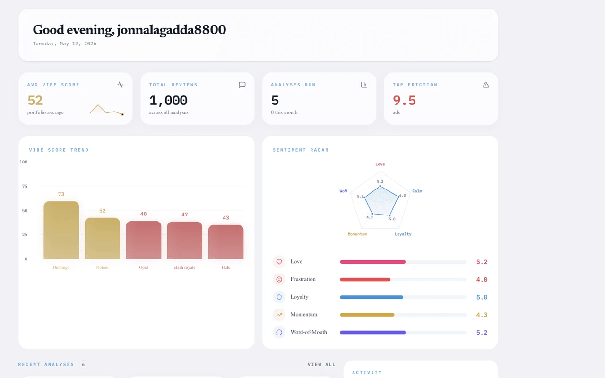The height and width of the screenshot is (378, 605).
Task: Click the Word-of-Mouth score 5.2 value
Action: (x=482, y=333)
